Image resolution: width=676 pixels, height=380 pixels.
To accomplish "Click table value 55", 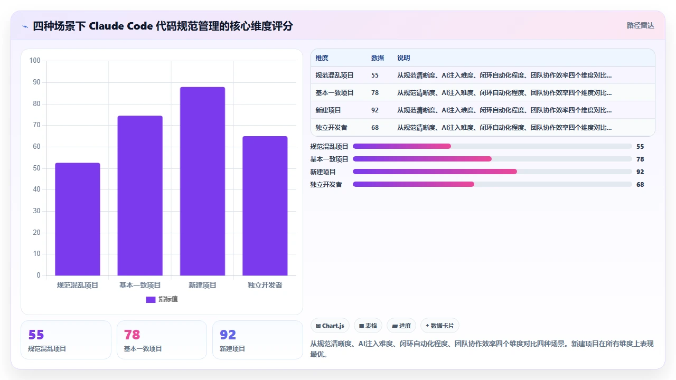I will coord(375,75).
